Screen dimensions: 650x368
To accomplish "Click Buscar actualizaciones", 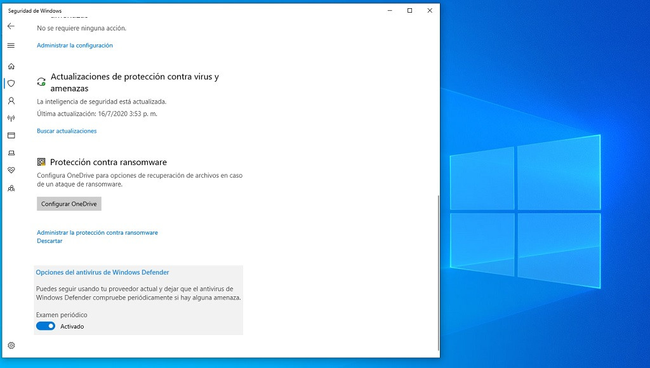I will pyautogui.click(x=65, y=131).
